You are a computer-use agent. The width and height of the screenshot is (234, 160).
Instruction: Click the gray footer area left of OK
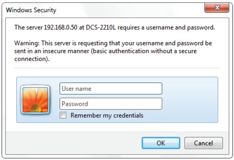76,143
